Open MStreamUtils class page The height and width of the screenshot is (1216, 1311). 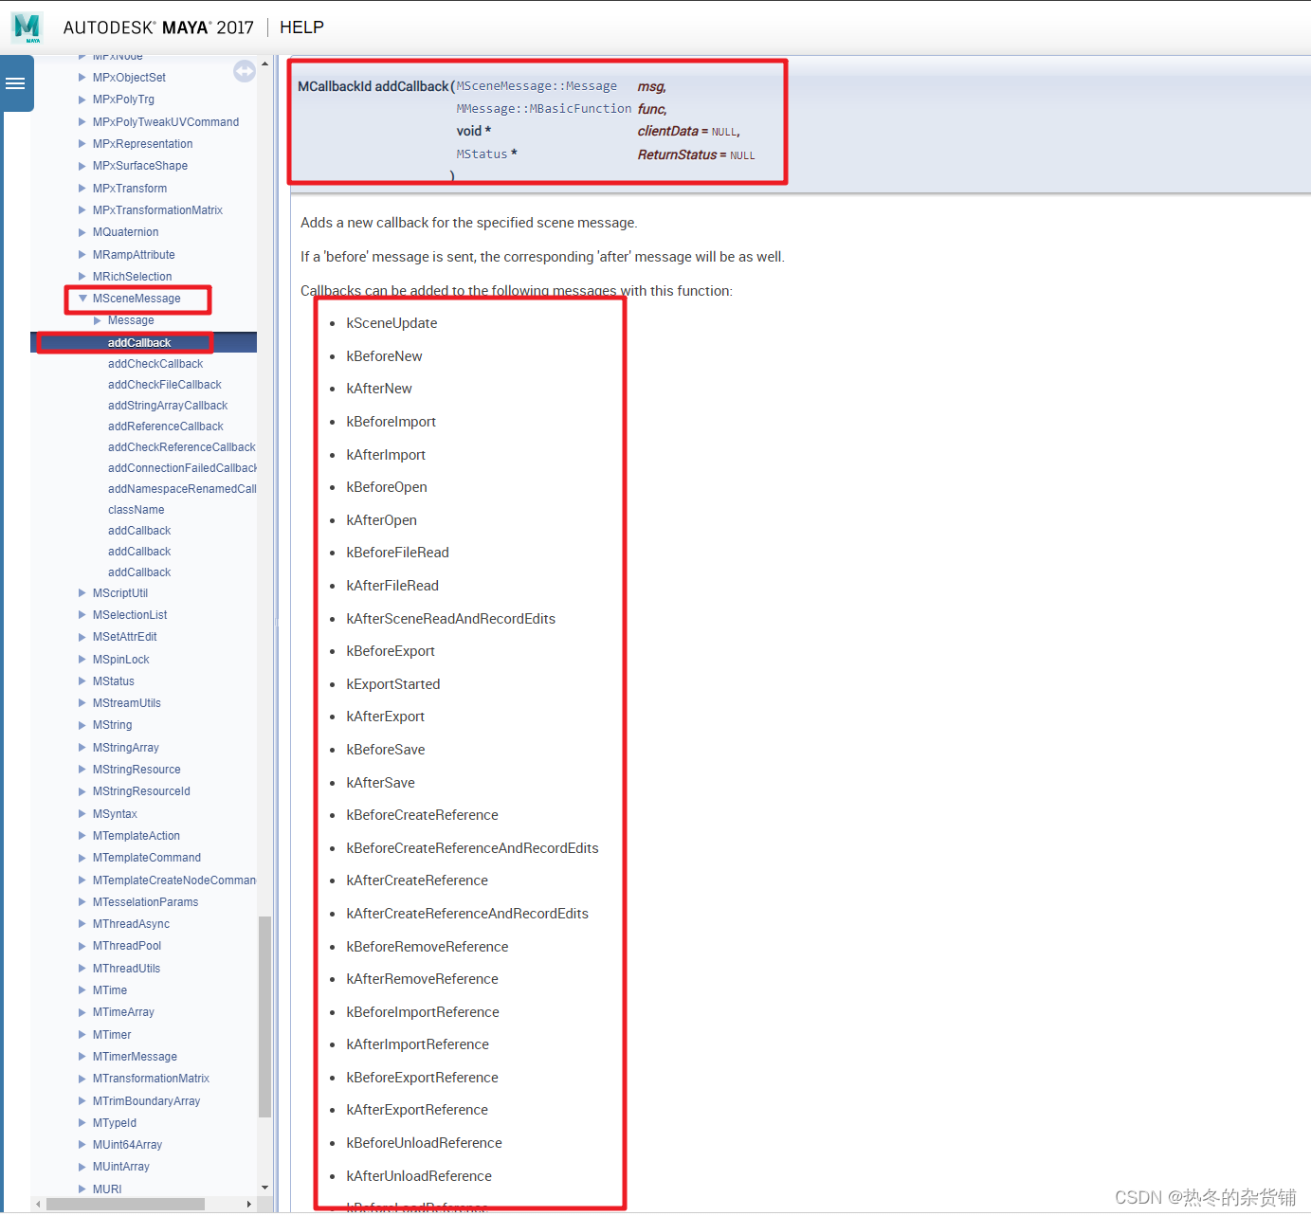point(127,703)
